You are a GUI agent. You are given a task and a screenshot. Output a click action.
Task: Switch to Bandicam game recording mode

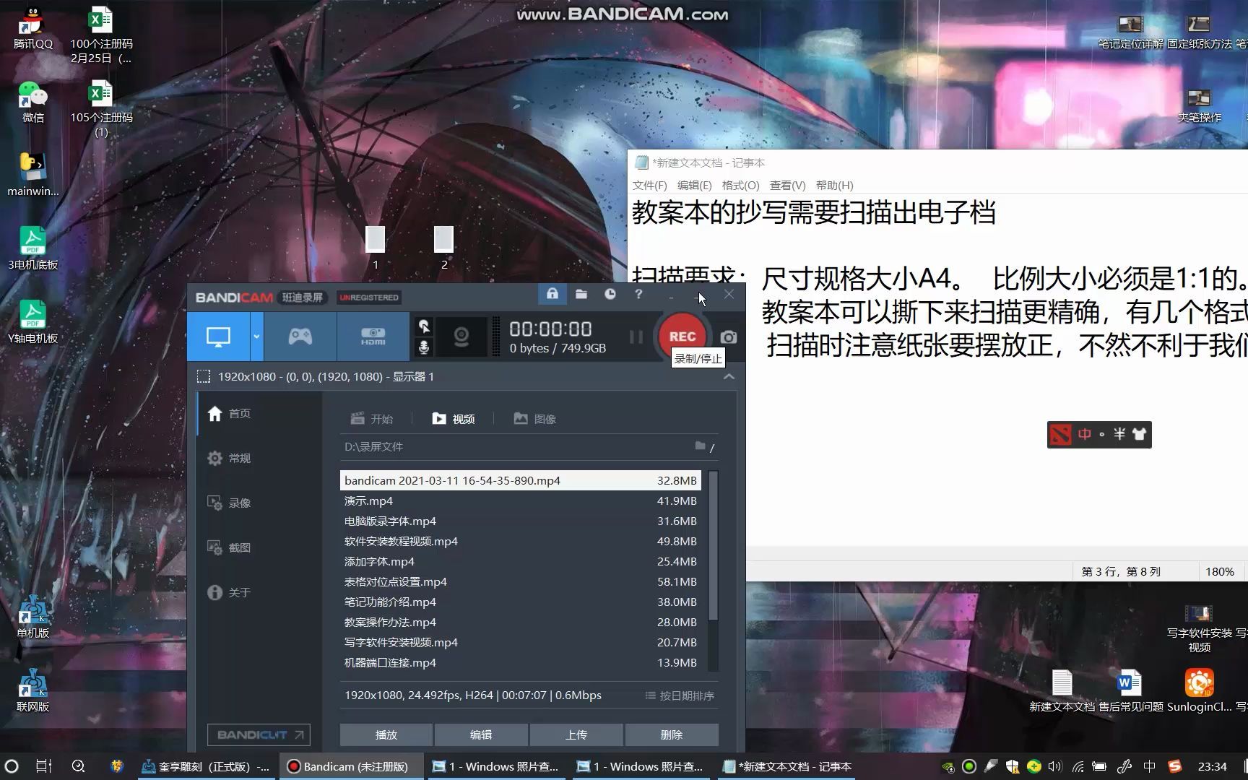pos(300,337)
